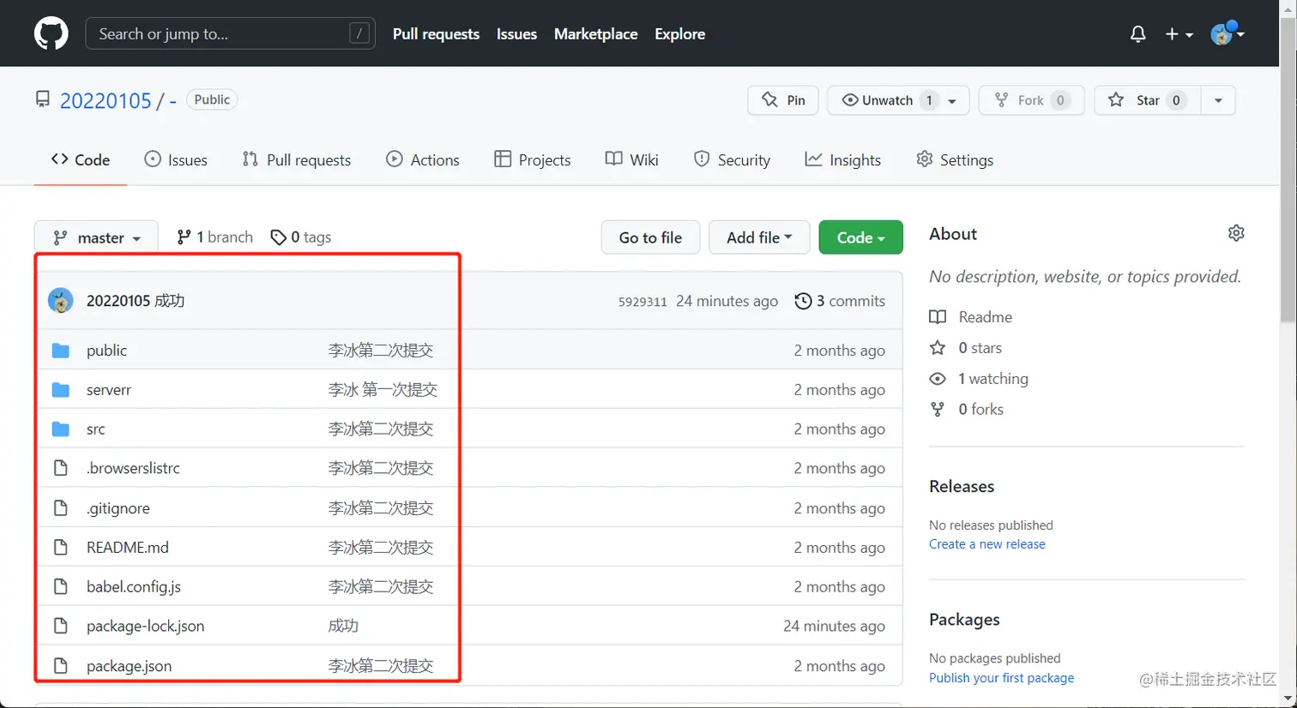Open the repository Settings tab
1297x708 pixels.
pos(955,159)
